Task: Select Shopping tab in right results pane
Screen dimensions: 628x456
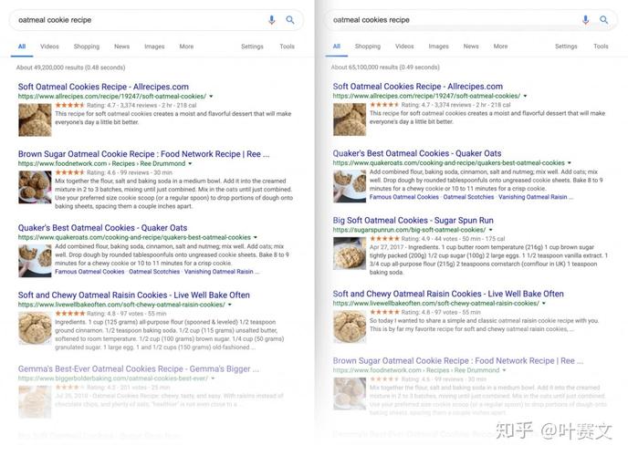Action: pyautogui.click(x=367, y=46)
